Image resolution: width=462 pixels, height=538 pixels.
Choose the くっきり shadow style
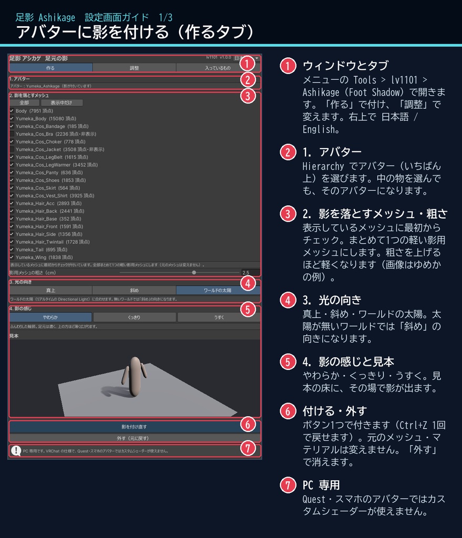(x=134, y=317)
